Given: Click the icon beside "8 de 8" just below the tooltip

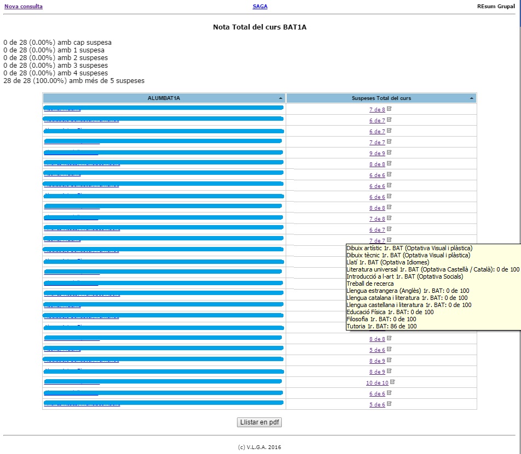Looking at the screenshot, I should click(x=389, y=338).
